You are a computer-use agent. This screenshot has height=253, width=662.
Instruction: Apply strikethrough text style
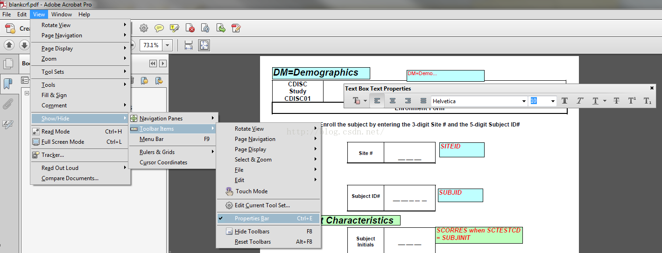[616, 101]
